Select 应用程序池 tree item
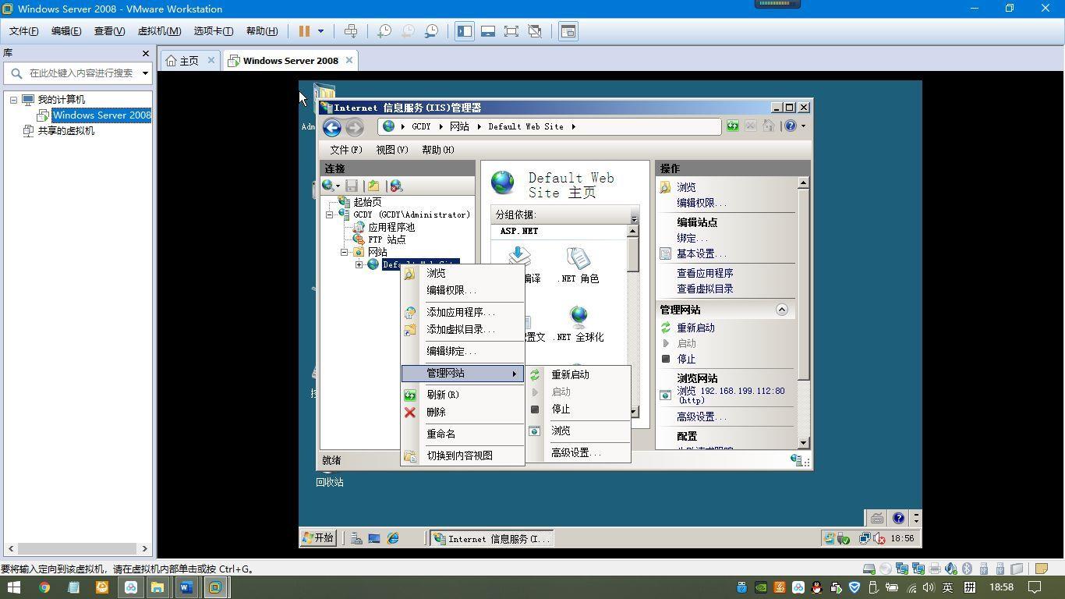The height and width of the screenshot is (599, 1065). tap(391, 227)
